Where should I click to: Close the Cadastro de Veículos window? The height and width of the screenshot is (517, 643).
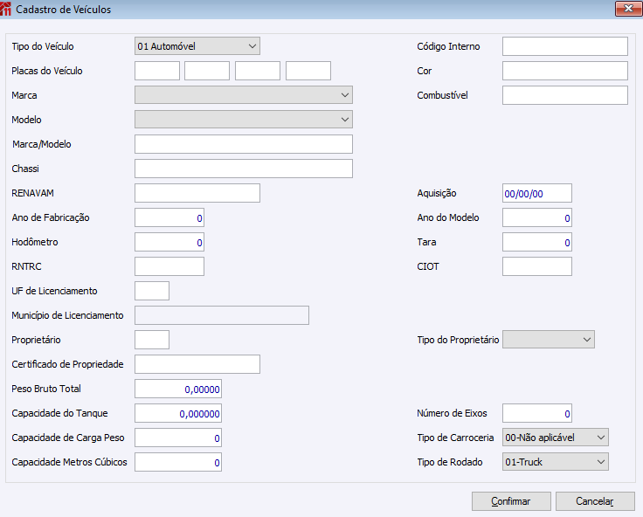pos(628,9)
